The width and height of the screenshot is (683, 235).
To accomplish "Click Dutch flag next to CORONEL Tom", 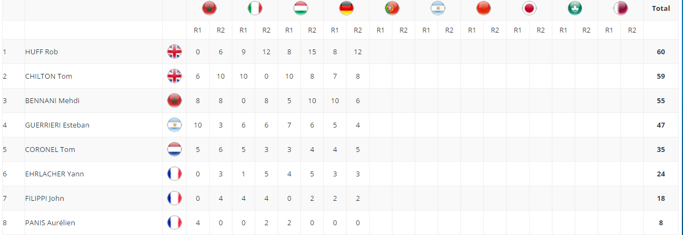I will (174, 150).
